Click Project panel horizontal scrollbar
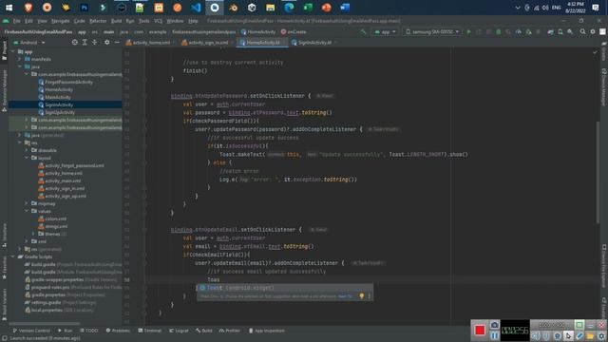The image size is (608, 342). [x=45, y=323]
